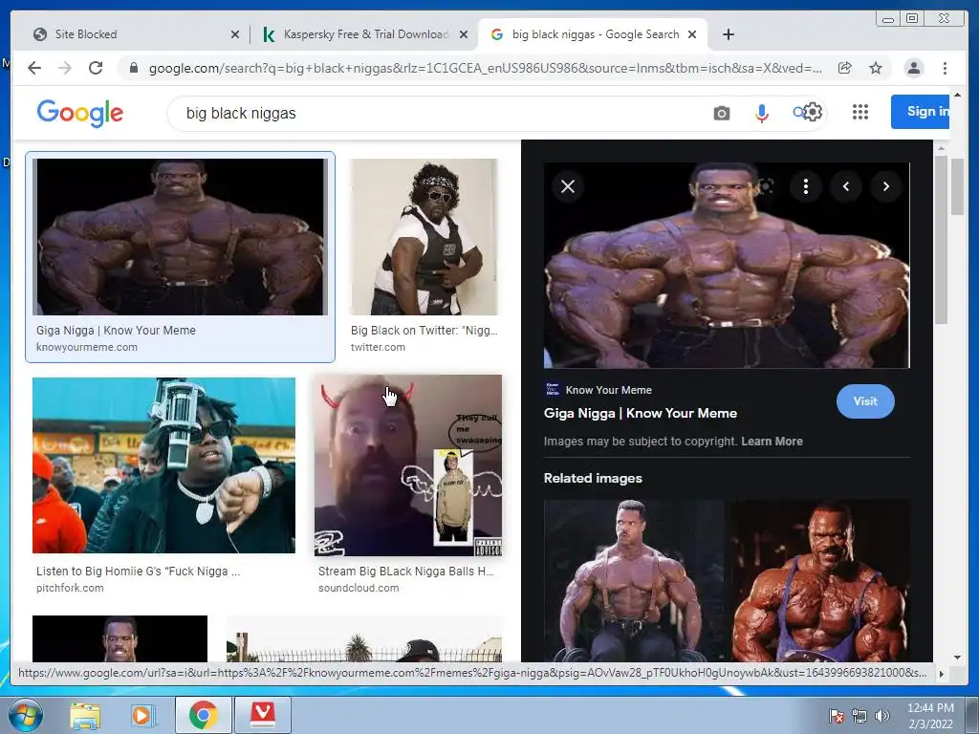Screen dimensions: 979x734
Task: Close the Kaspersky Free & Trial tab
Action: point(464,34)
